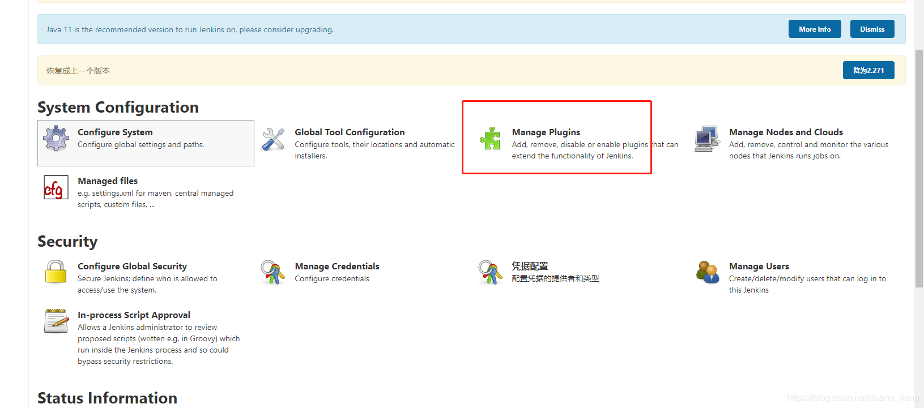
Task: Click the 'Configure global settings and paths.' description
Action: click(141, 144)
